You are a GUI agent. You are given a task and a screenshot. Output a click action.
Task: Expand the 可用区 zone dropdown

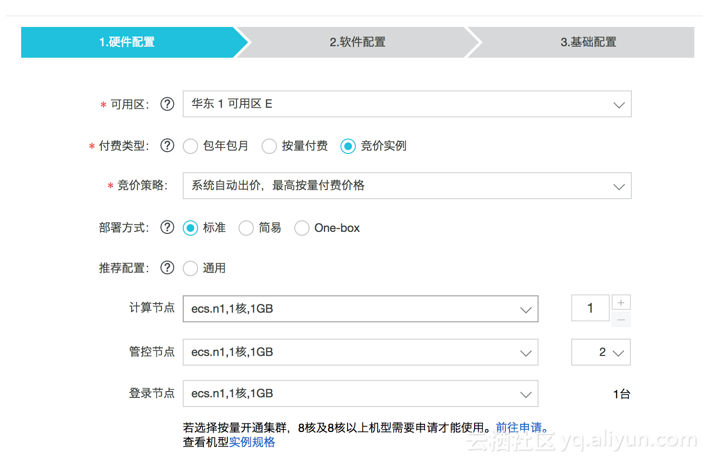[x=407, y=104]
